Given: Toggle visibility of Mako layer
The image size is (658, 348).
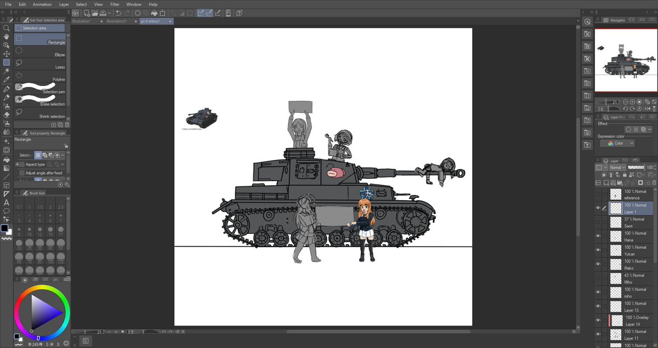Looking at the screenshot, I should [x=598, y=265].
